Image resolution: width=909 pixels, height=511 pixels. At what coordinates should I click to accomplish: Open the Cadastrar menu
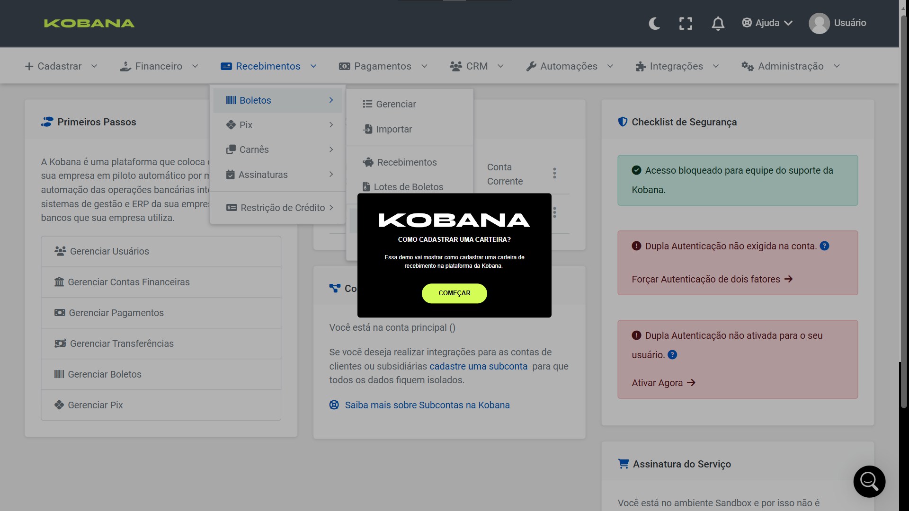[61, 66]
